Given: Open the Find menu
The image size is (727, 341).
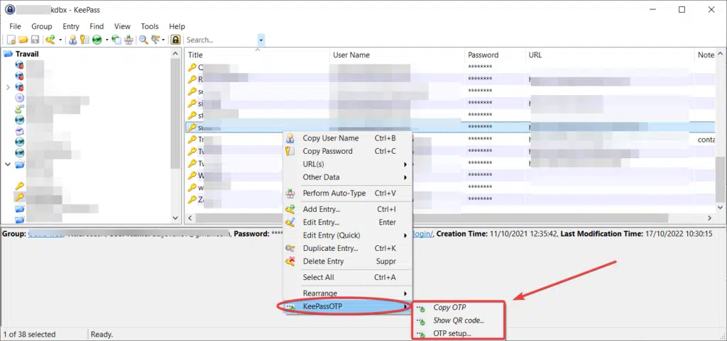Looking at the screenshot, I should (97, 26).
